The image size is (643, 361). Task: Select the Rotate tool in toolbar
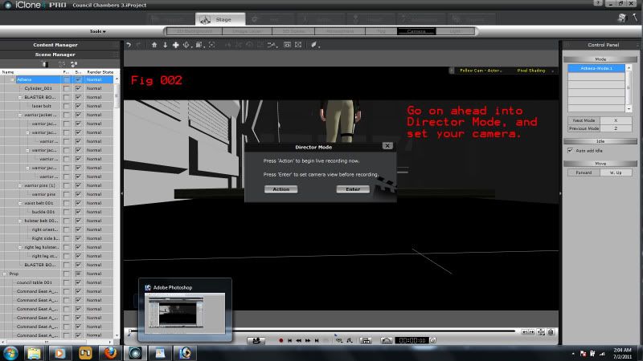186,45
